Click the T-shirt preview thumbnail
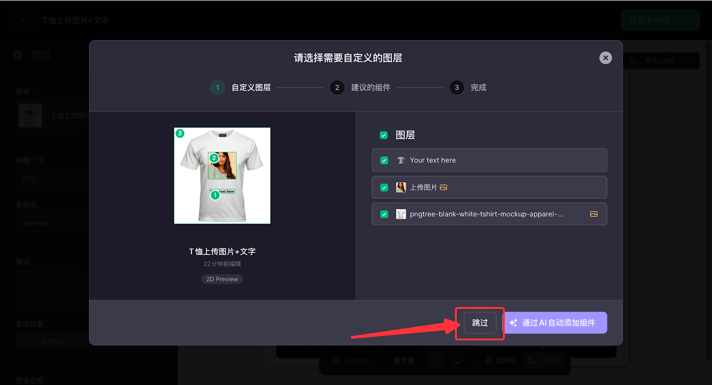 point(222,176)
